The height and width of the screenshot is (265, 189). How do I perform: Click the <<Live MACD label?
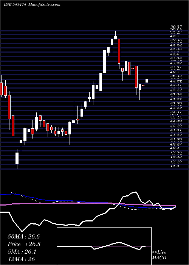pyautogui.click(x=159, y=255)
